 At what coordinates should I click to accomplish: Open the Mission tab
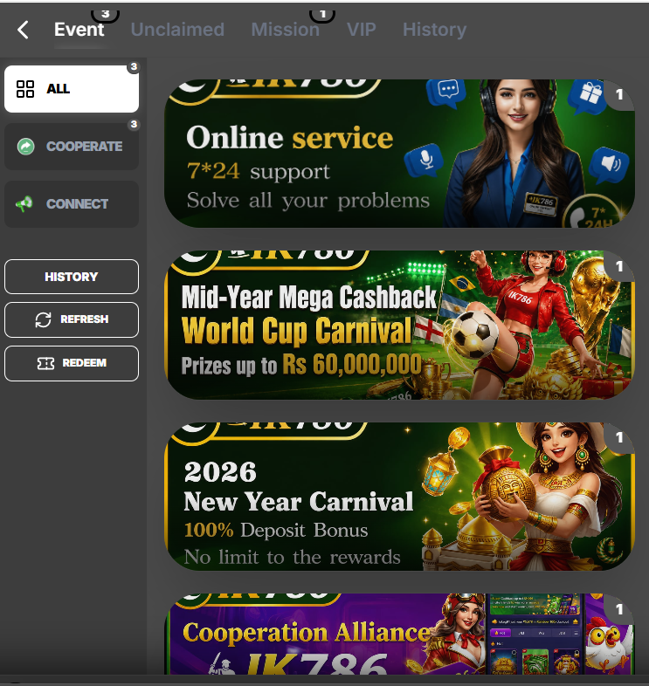(x=285, y=30)
